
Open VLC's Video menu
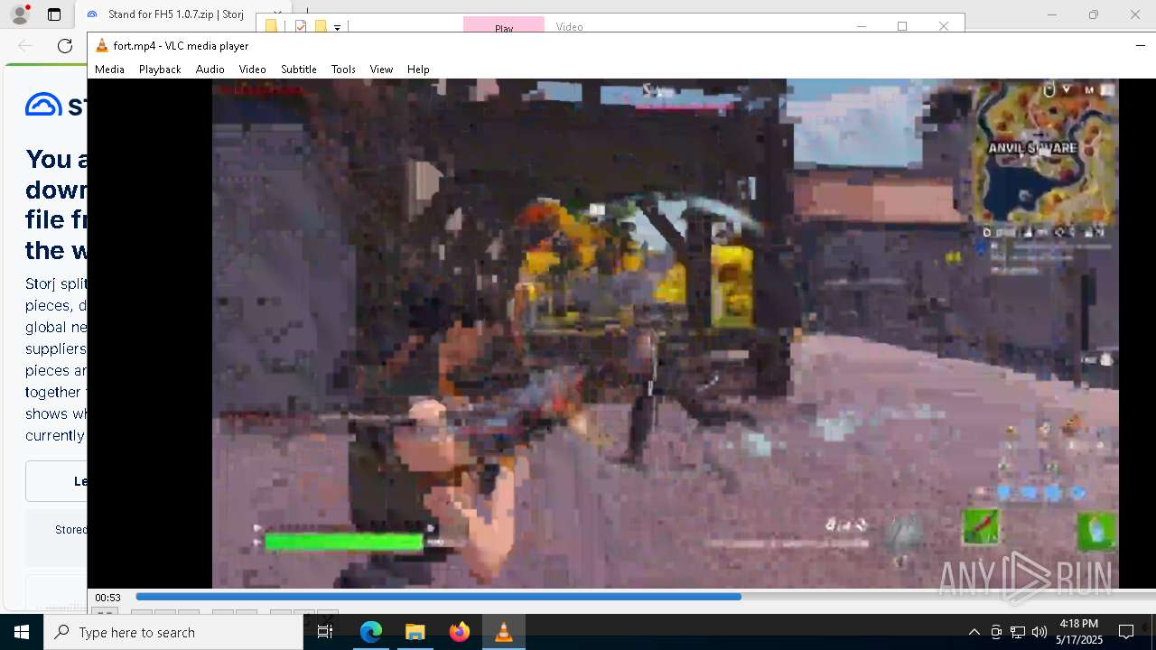pos(252,70)
